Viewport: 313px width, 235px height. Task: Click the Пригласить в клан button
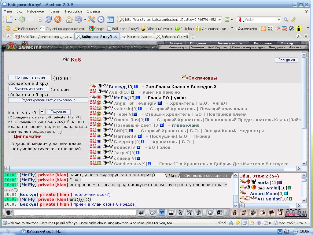click(30, 77)
